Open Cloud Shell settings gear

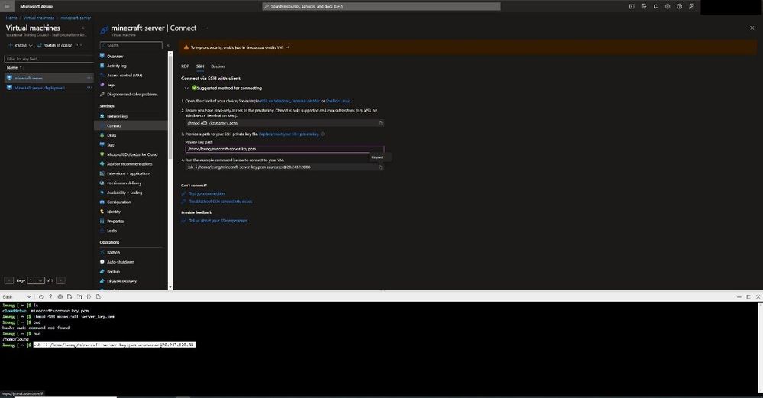click(60, 297)
